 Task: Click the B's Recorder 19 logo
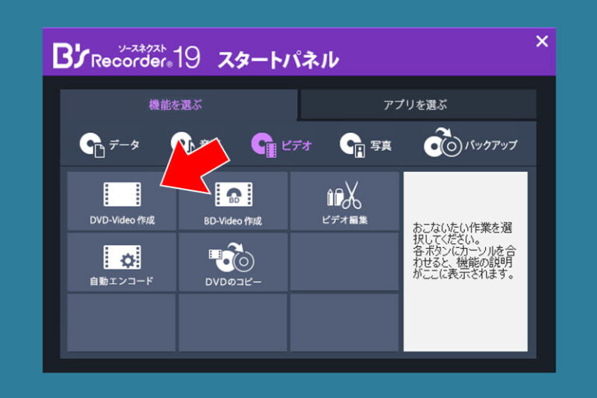tap(127, 56)
